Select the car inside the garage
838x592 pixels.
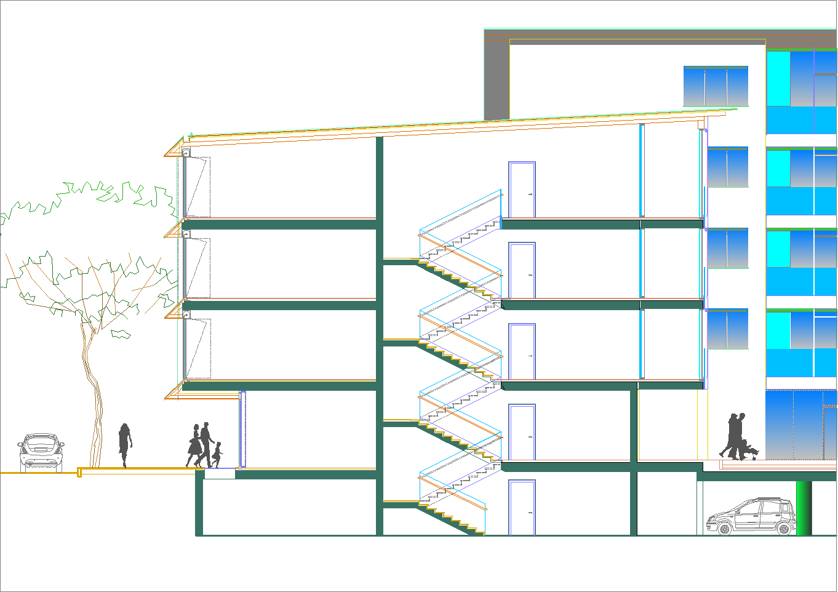coord(751,518)
